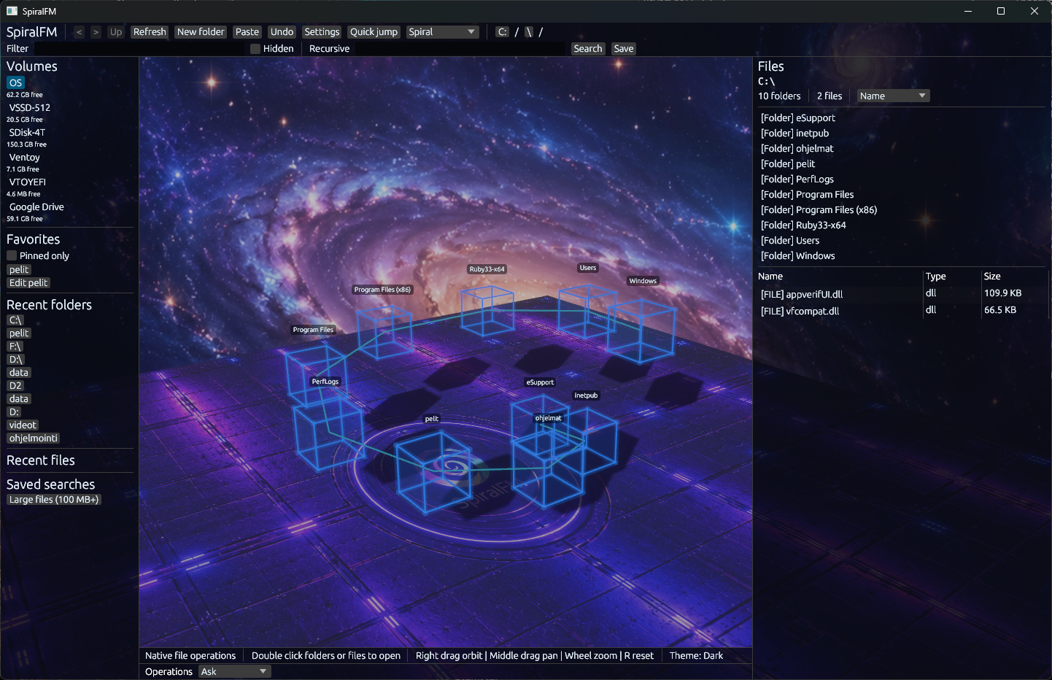This screenshot has height=680, width=1052.
Task: Open the pelit favorite
Action: 19,270
